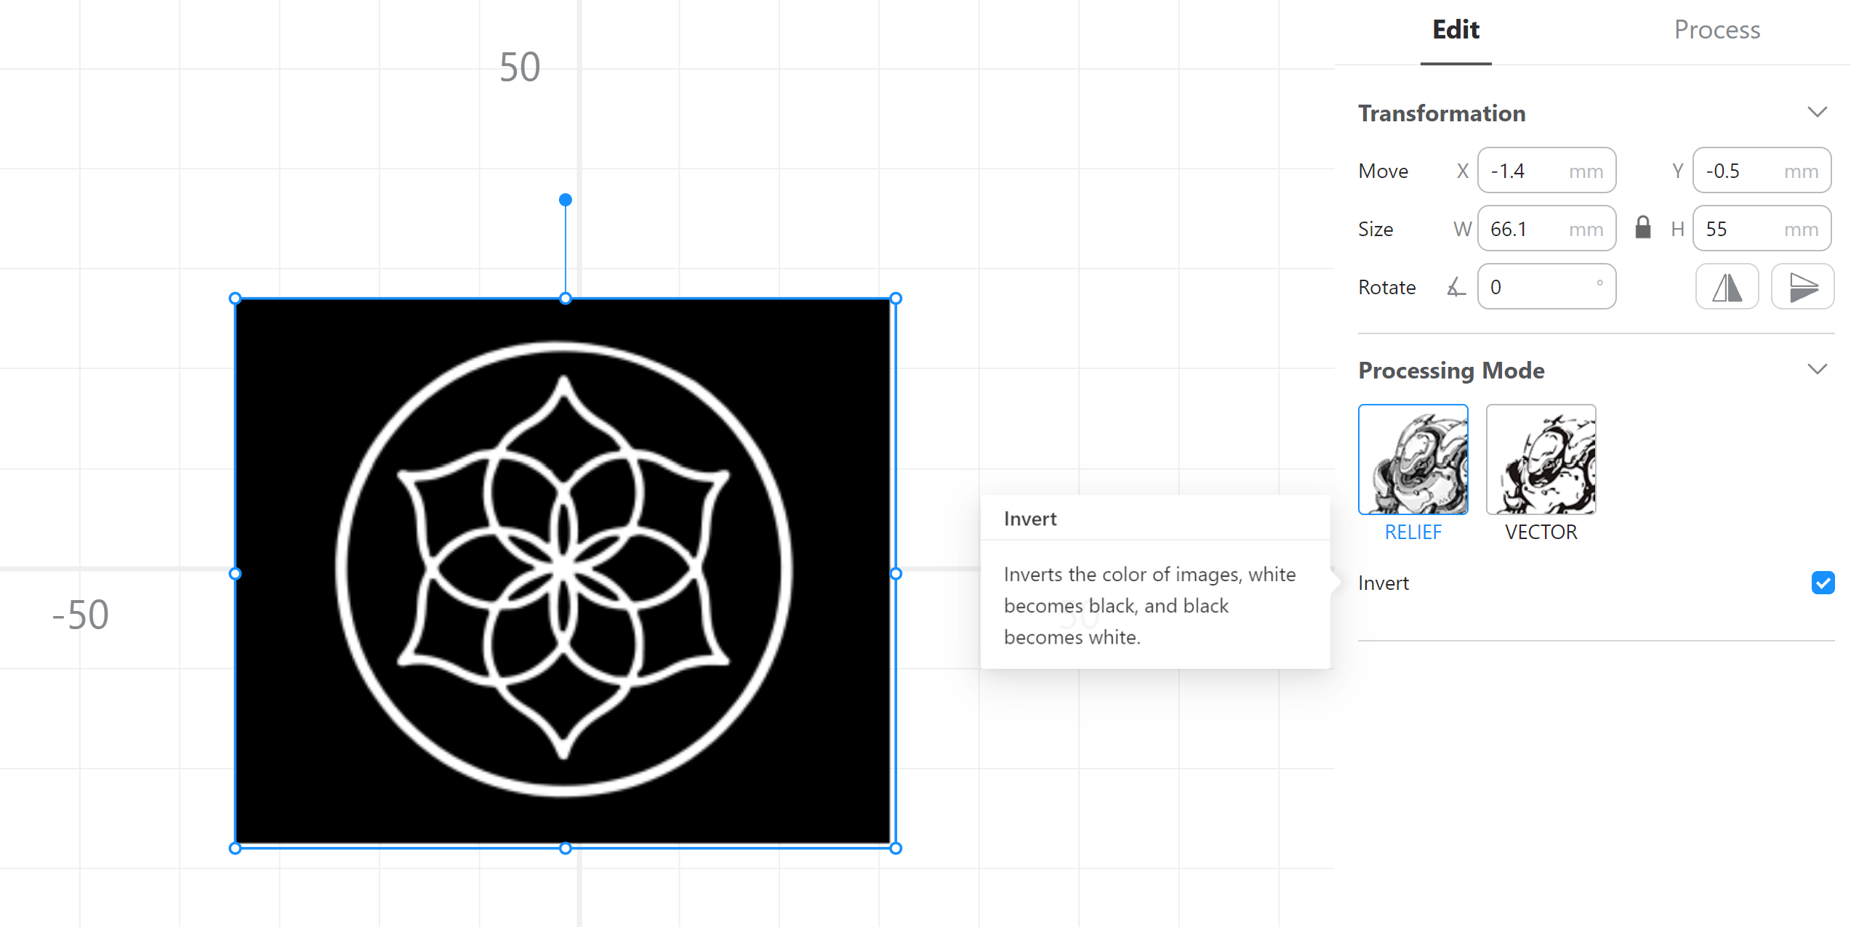Click the rotate angle icon

click(x=1455, y=287)
